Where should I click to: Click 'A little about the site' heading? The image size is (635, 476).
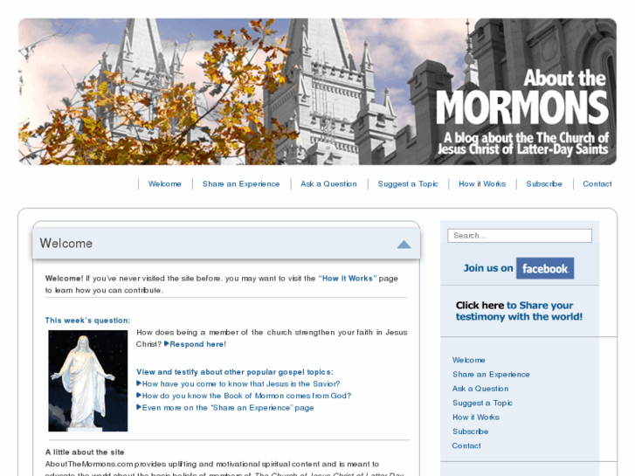85,452
